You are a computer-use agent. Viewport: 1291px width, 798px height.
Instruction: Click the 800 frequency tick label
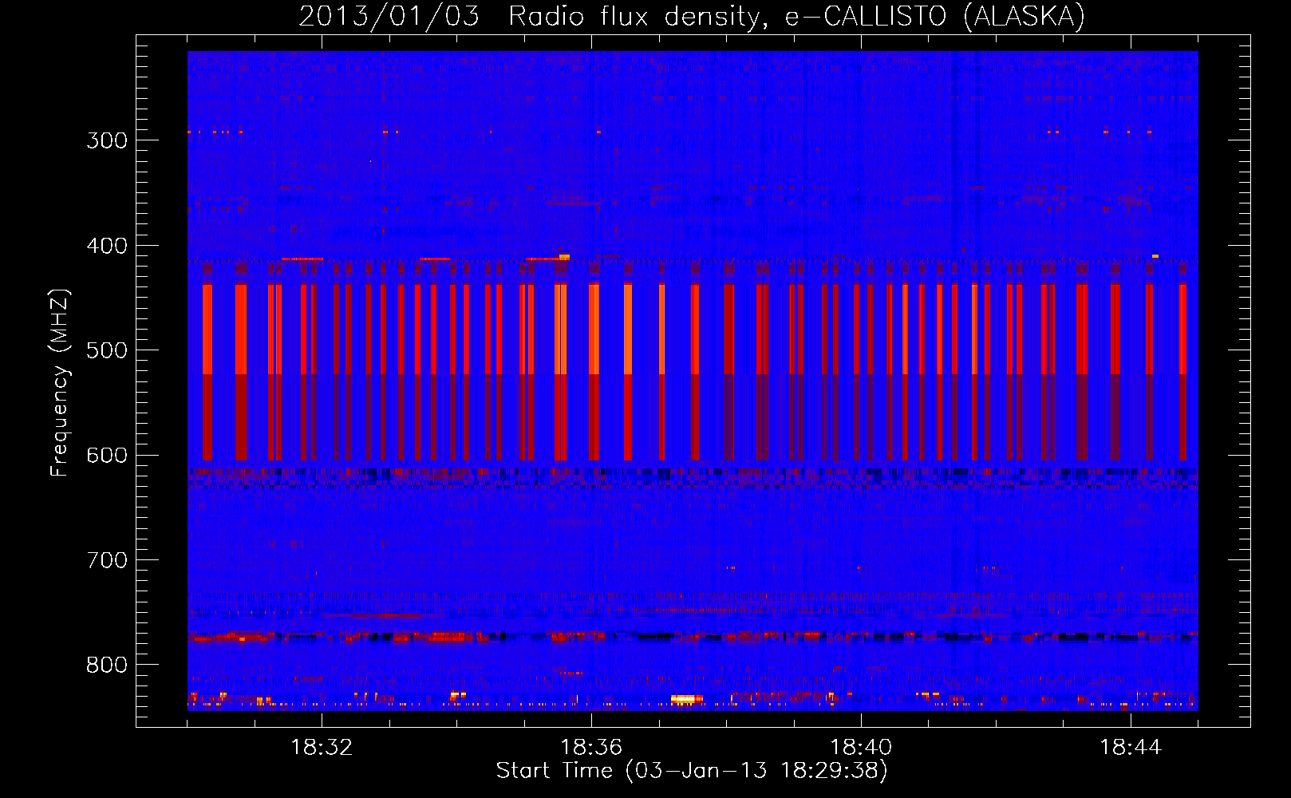107,666
